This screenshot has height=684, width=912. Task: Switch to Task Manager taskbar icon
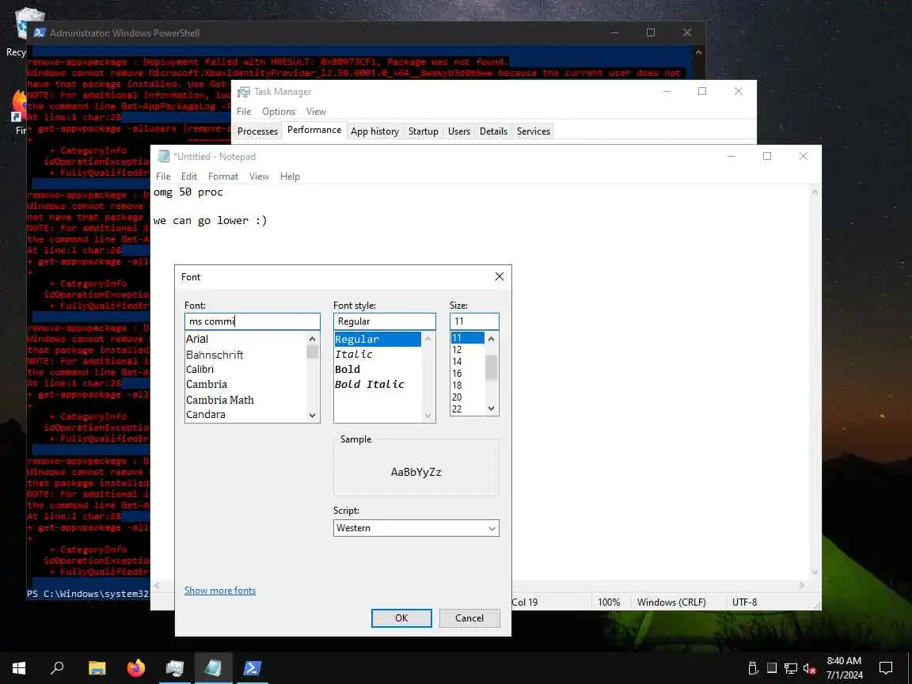pos(174,667)
